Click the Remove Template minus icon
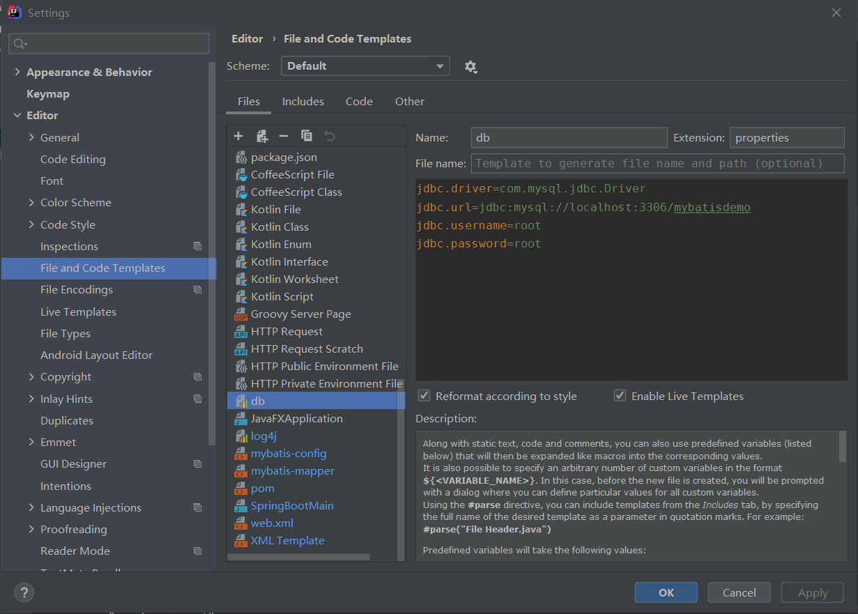858x614 pixels. click(x=284, y=136)
